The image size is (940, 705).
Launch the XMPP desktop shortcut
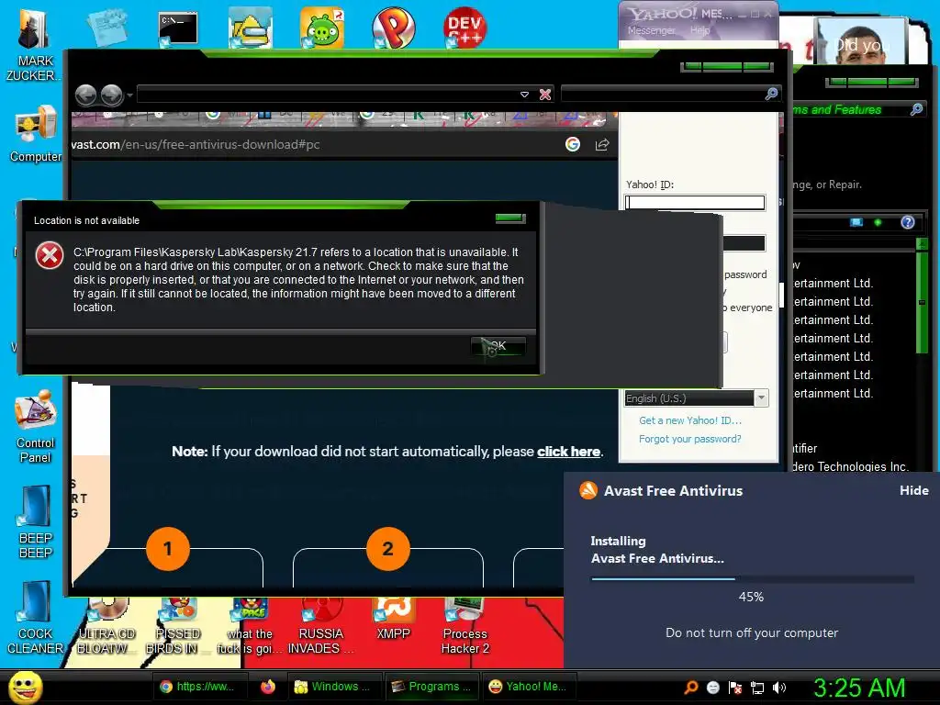[393, 620]
